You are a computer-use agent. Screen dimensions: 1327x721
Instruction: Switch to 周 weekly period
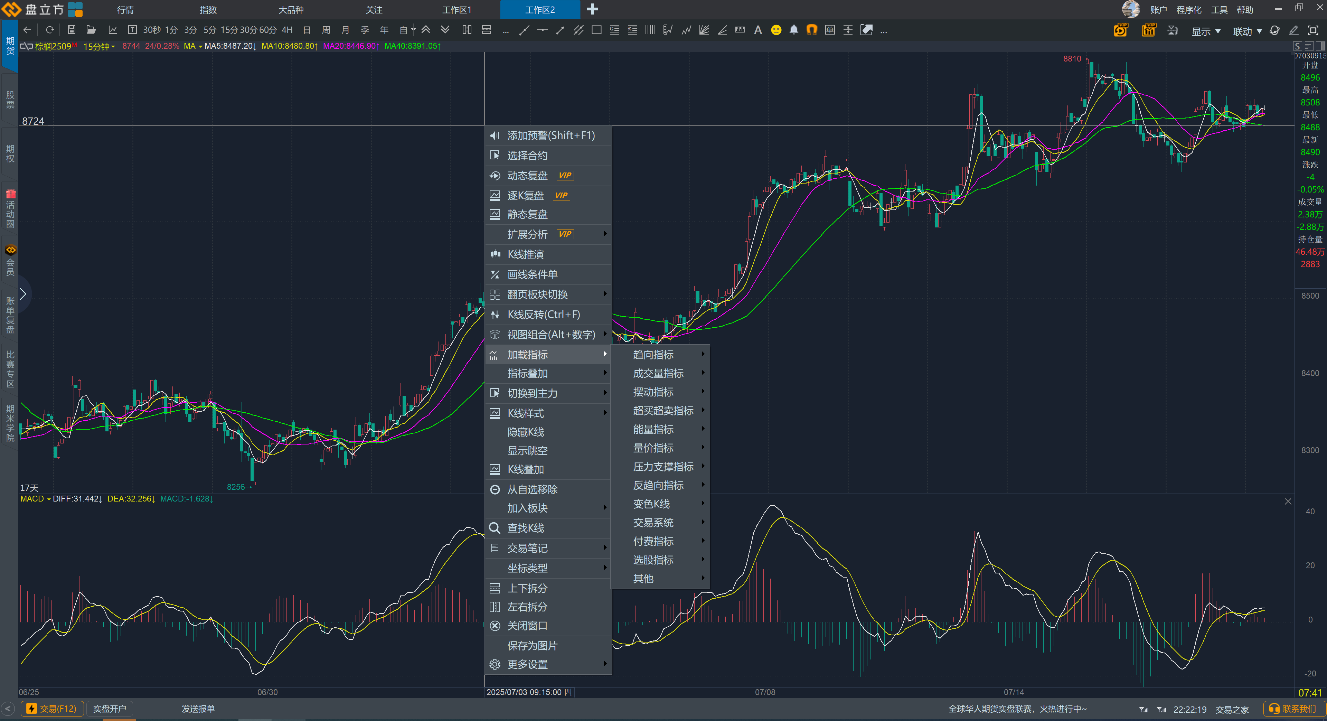(326, 30)
